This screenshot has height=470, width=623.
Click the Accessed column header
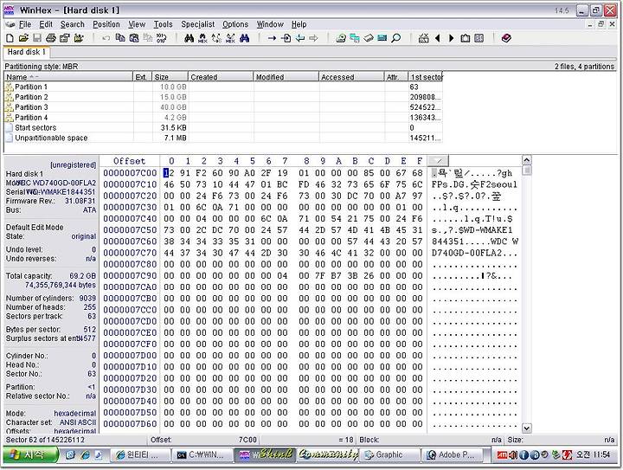pyautogui.click(x=351, y=77)
